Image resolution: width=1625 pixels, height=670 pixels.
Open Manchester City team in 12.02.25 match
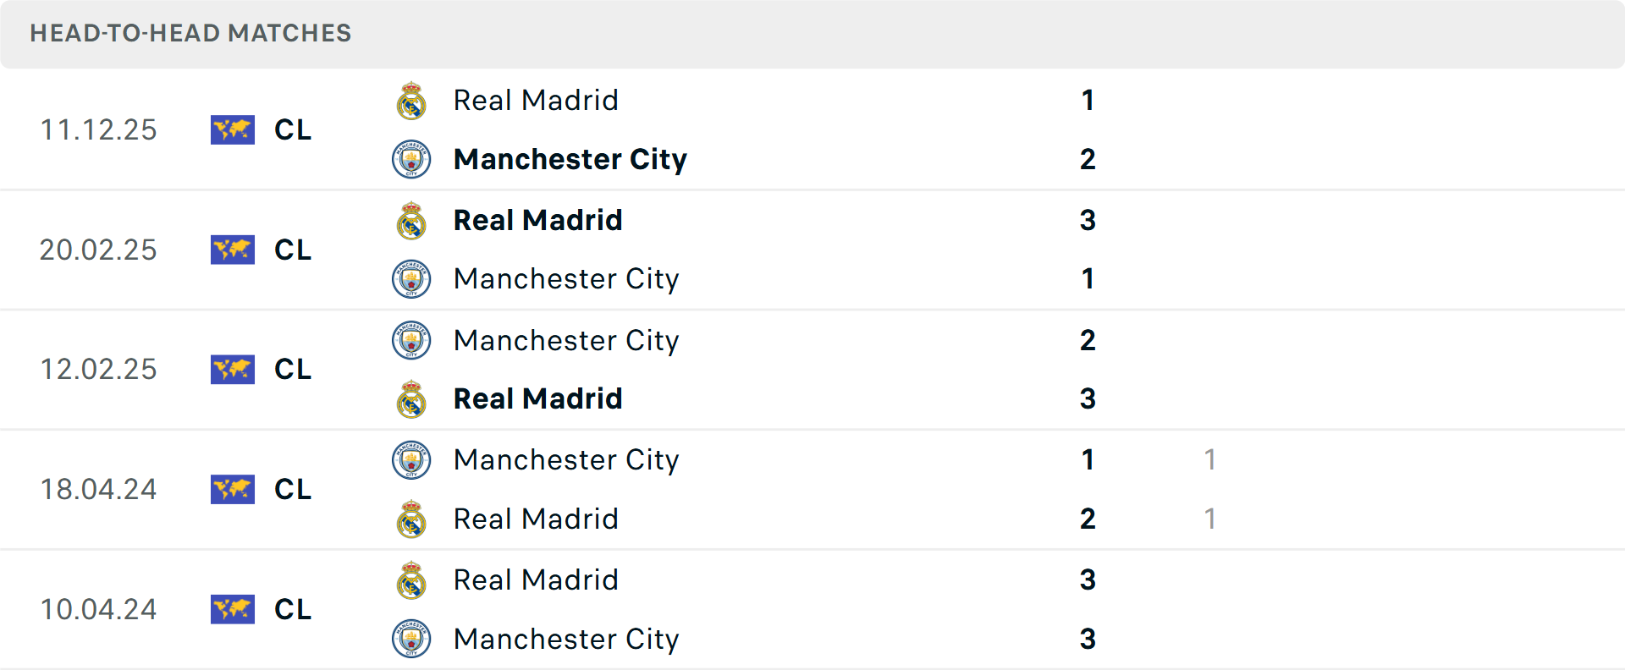tap(565, 340)
